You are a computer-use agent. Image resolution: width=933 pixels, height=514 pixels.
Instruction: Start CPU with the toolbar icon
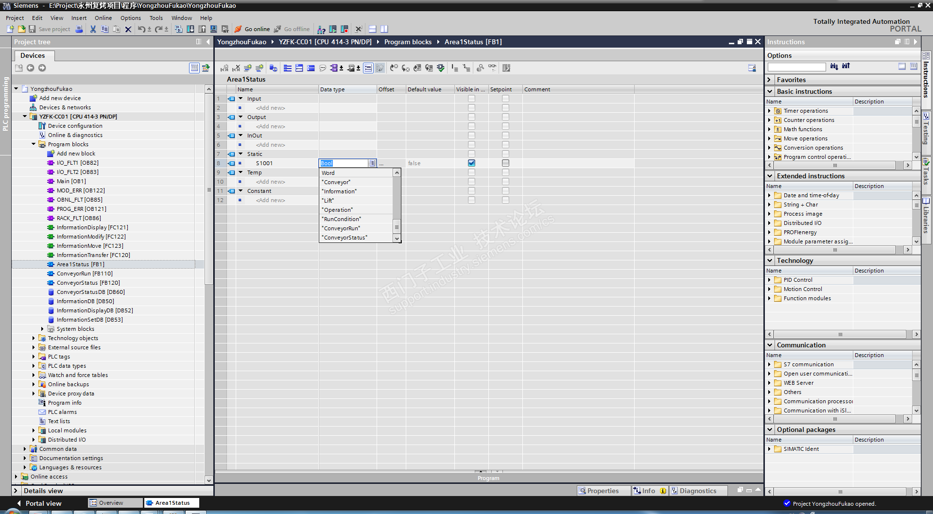(333, 29)
